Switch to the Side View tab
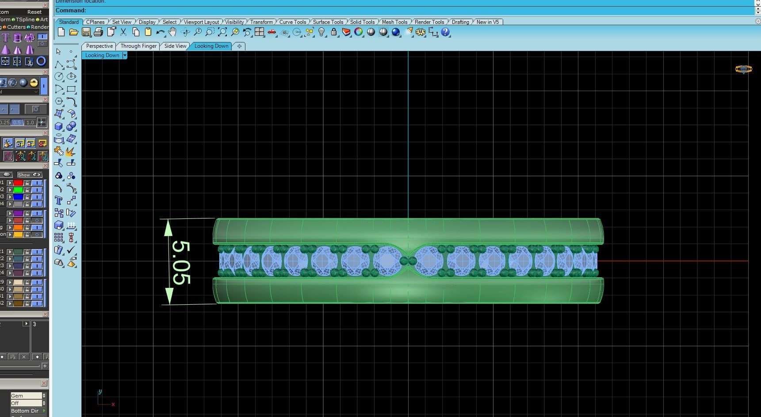This screenshot has width=761, height=417. click(175, 46)
